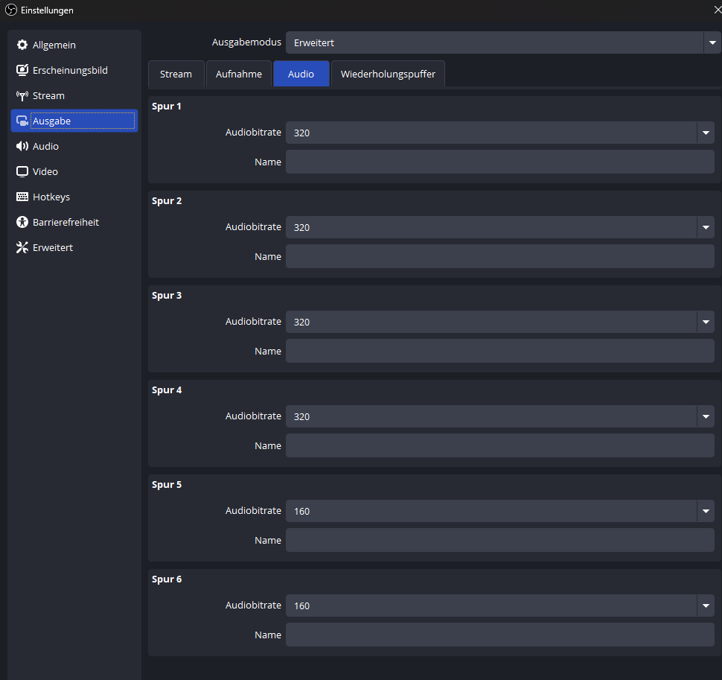Expand the Ausgabemodus dropdown
The image size is (722, 680).
pyautogui.click(x=712, y=43)
